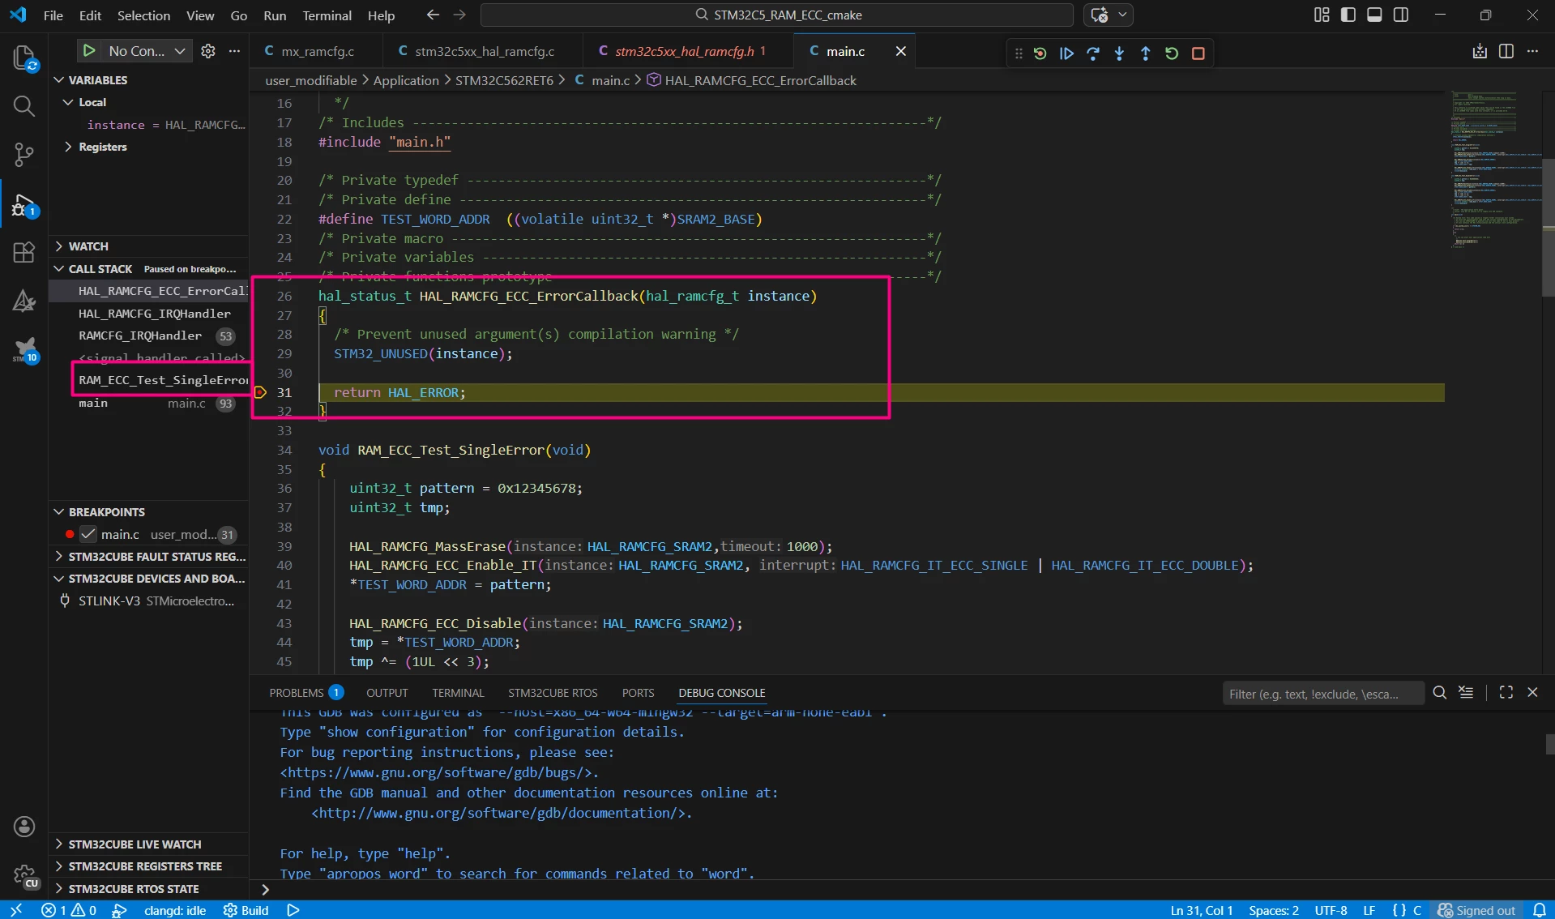Toggle the bottom panel layout icon
This screenshot has width=1555, height=919.
(x=1374, y=15)
